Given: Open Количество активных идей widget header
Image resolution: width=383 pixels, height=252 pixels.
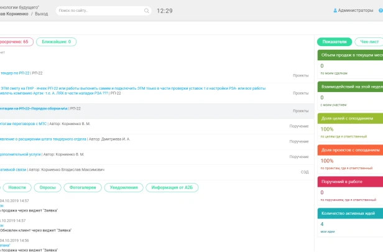Looking at the screenshot, I should (351, 213).
